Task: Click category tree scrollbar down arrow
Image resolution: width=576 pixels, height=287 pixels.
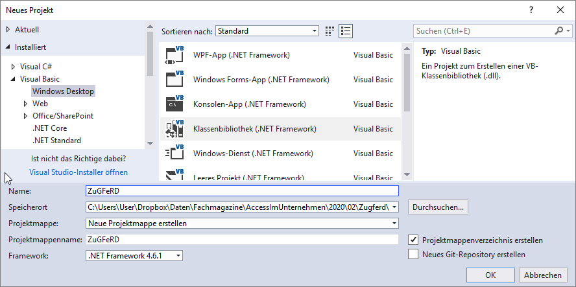Action: click(150, 144)
